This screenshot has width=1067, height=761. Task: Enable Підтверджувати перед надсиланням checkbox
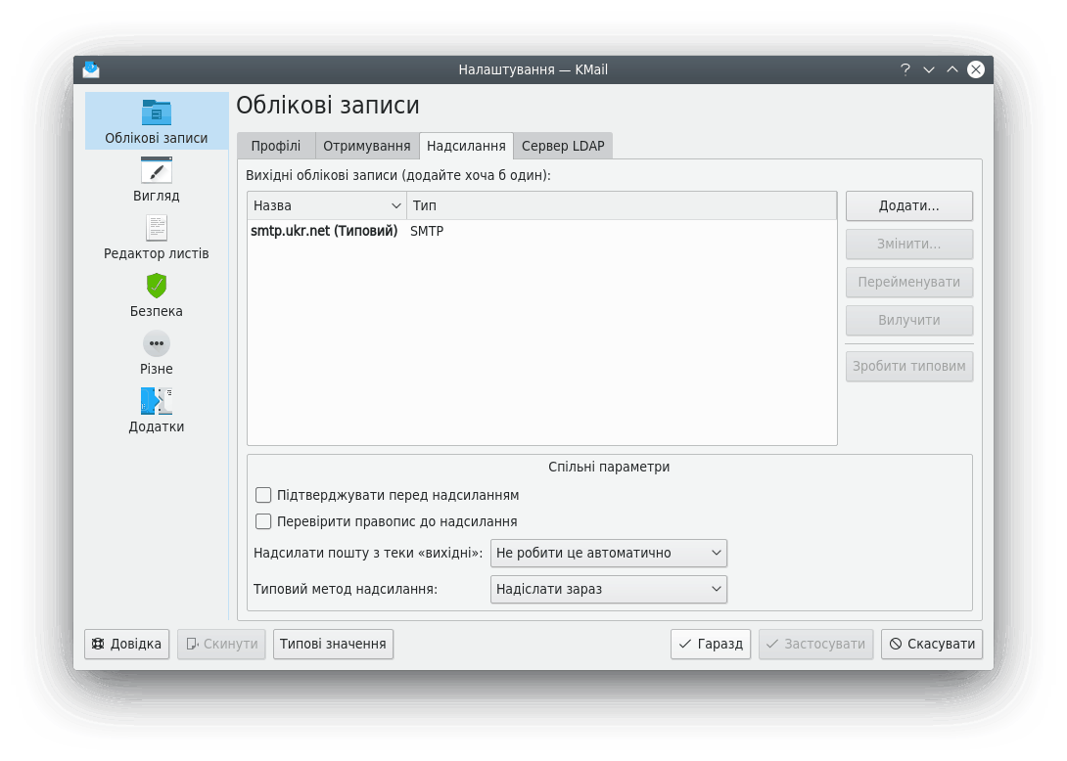coord(263,495)
